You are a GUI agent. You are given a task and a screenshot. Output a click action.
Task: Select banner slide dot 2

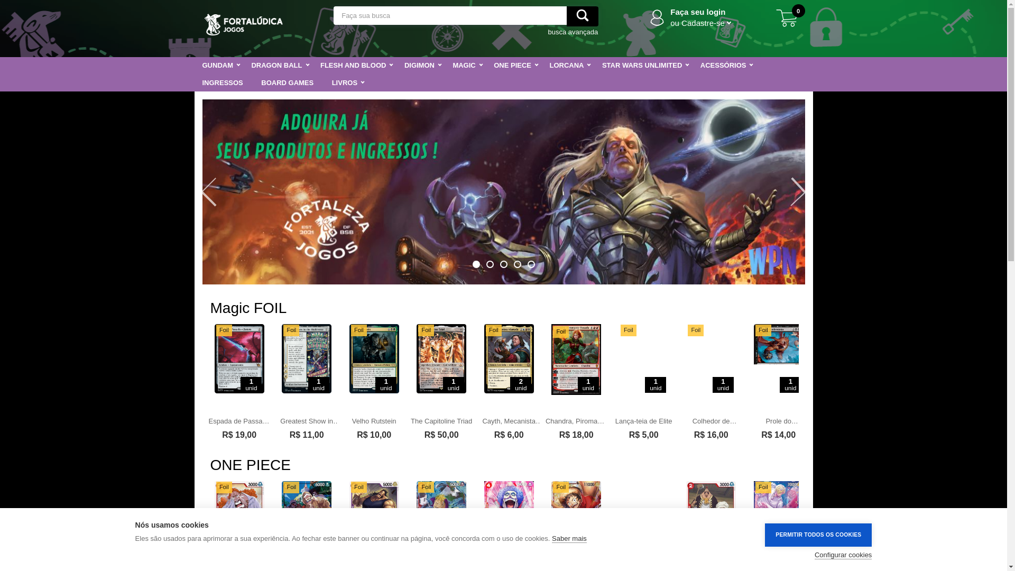pos(490,264)
